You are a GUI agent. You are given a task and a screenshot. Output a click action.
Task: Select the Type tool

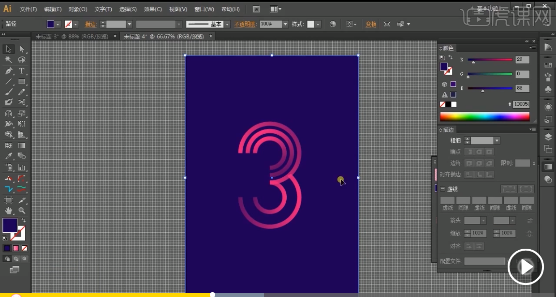pyautogui.click(x=22, y=71)
